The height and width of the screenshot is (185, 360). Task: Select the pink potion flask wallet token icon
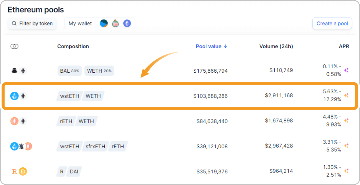(x=115, y=23)
